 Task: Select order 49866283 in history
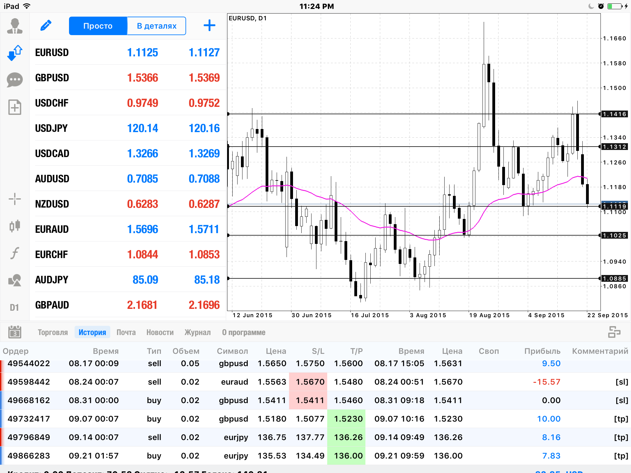[x=315, y=456]
